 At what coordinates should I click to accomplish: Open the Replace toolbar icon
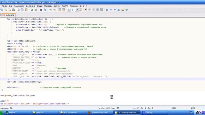(45, 10)
